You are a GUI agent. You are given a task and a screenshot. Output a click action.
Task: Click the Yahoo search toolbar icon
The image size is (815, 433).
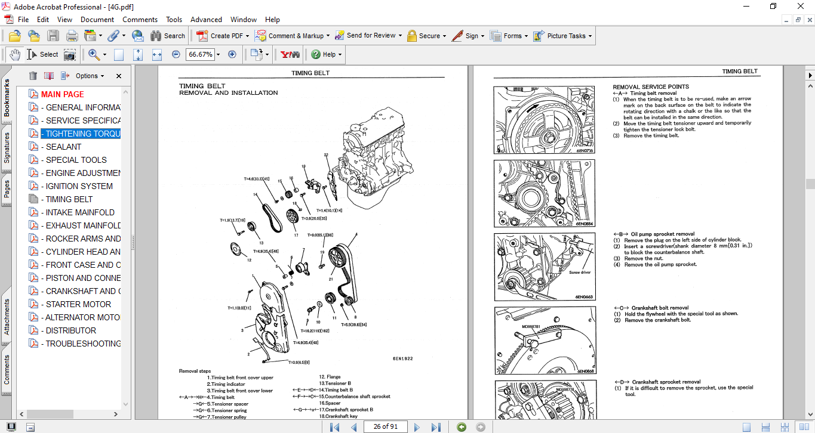pyautogui.click(x=290, y=54)
